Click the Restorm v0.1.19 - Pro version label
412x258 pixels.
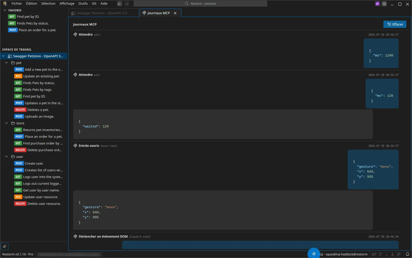(x=18, y=254)
